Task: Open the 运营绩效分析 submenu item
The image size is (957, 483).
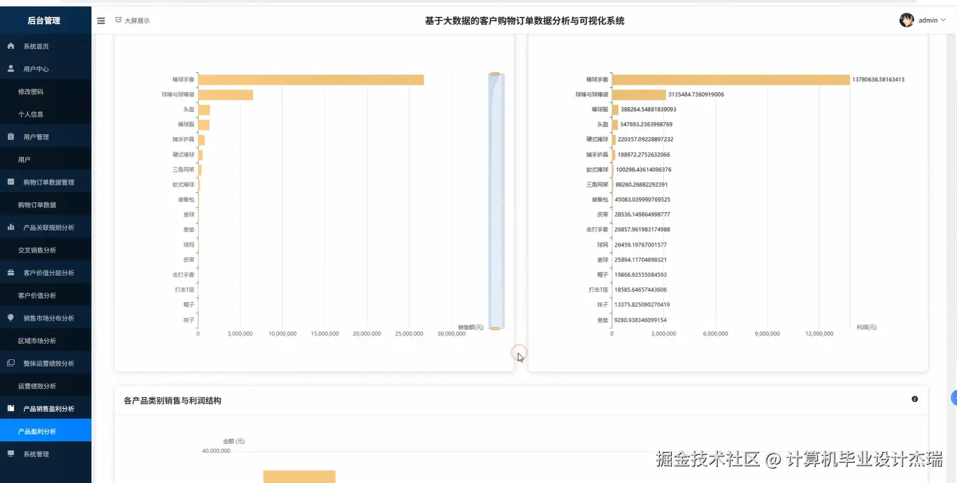Action: click(x=45, y=386)
